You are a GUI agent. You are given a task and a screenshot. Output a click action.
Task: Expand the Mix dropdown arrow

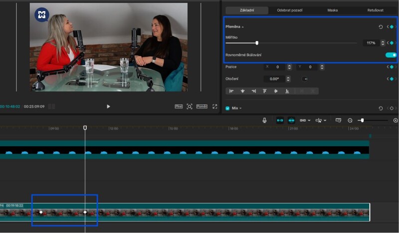240,109
